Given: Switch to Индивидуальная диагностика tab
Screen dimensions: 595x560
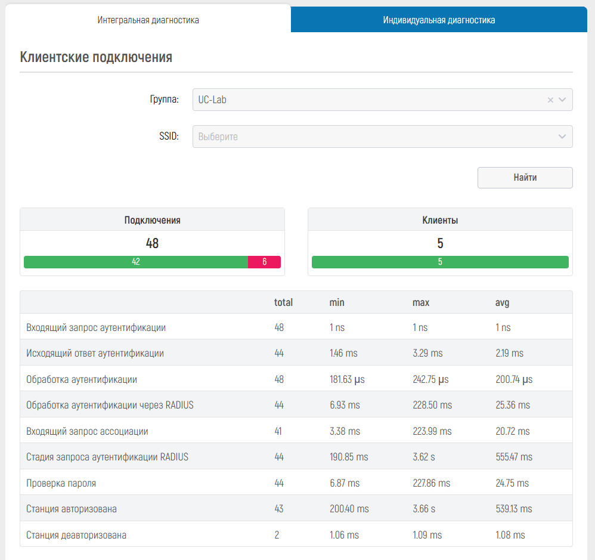Looking at the screenshot, I should pyautogui.click(x=439, y=20).
